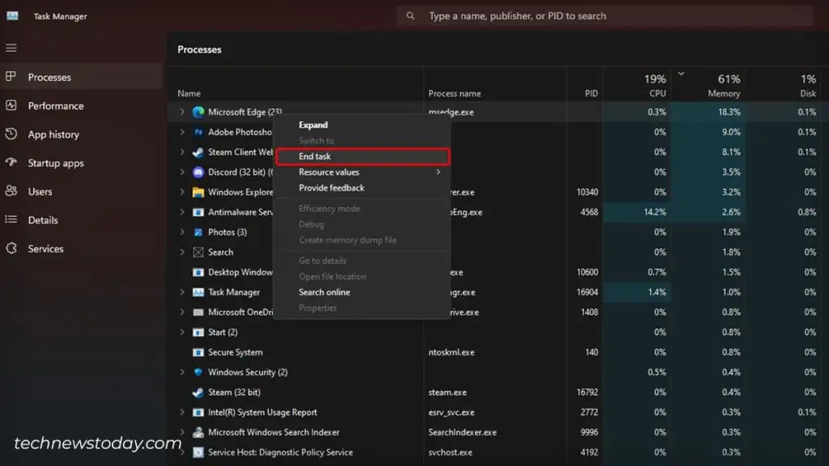Click the Search process icon
Screen dimensions: 829x466
198,252
